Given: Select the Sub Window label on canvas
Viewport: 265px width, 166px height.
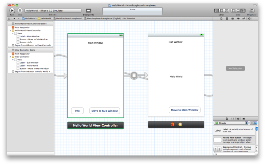Looking at the screenshot, I should click(x=176, y=42).
